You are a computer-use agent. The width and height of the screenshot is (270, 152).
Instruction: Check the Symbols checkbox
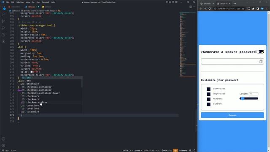[x=208, y=104]
